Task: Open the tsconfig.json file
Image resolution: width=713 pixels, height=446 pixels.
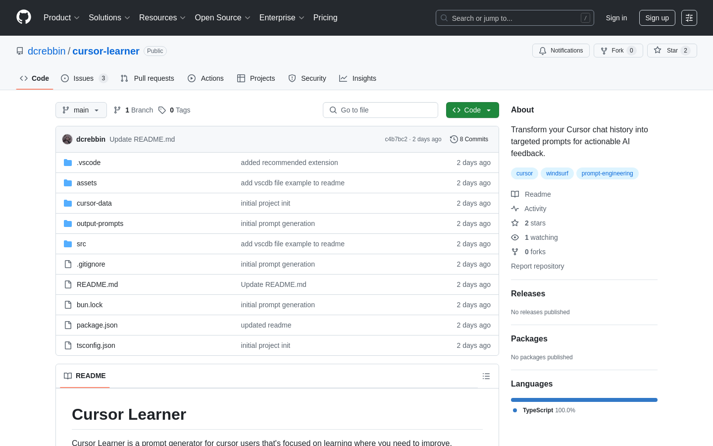Action: [96, 345]
